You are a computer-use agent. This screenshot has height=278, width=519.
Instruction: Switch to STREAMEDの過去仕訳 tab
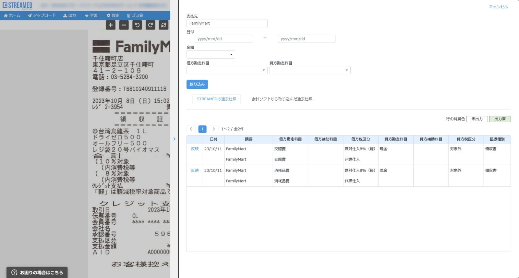pyautogui.click(x=216, y=99)
